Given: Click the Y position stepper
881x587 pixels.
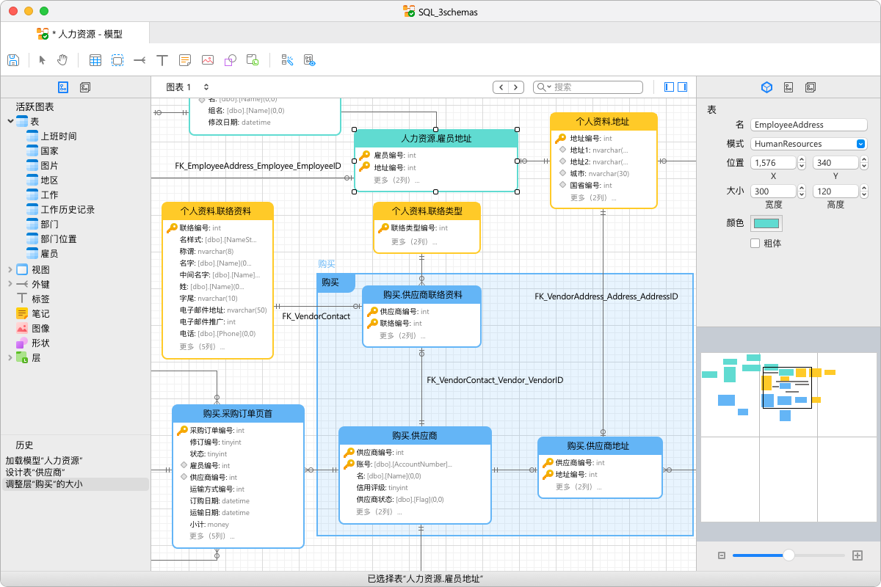Looking at the screenshot, I should pos(863,163).
